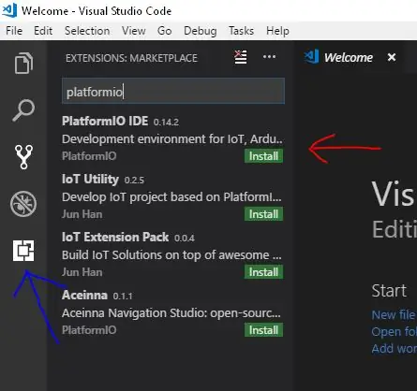
Task: Open the Help menu
Action: (277, 31)
